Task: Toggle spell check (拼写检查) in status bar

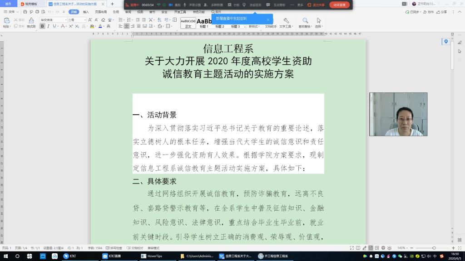Action: point(116,248)
